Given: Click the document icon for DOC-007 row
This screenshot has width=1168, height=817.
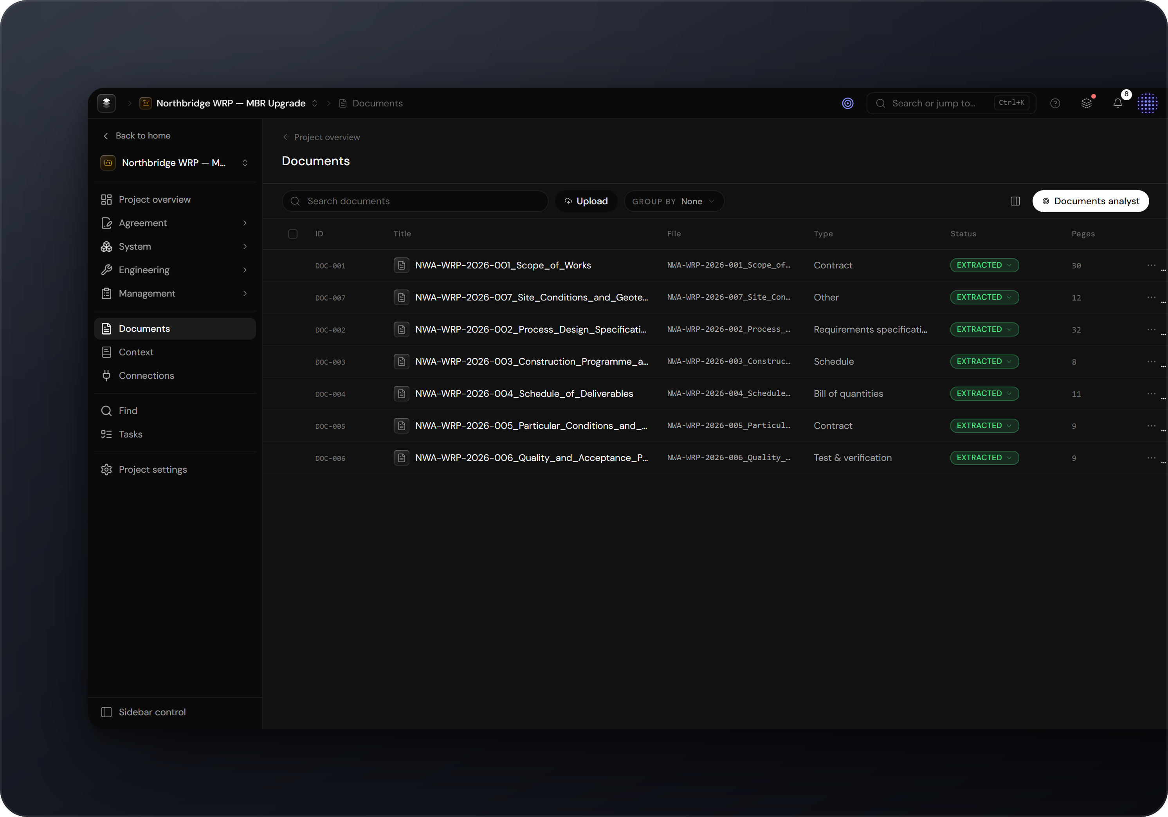Looking at the screenshot, I should [x=401, y=297].
